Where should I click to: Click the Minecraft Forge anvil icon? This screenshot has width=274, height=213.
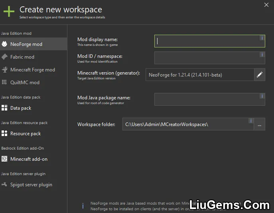(x=4, y=69)
